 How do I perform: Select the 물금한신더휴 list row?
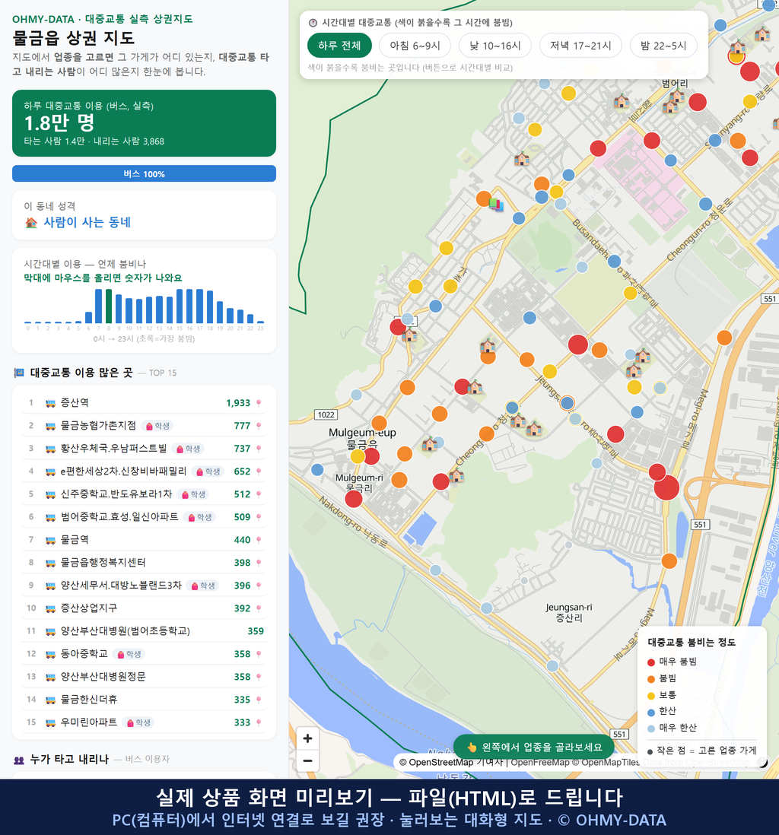point(144,700)
